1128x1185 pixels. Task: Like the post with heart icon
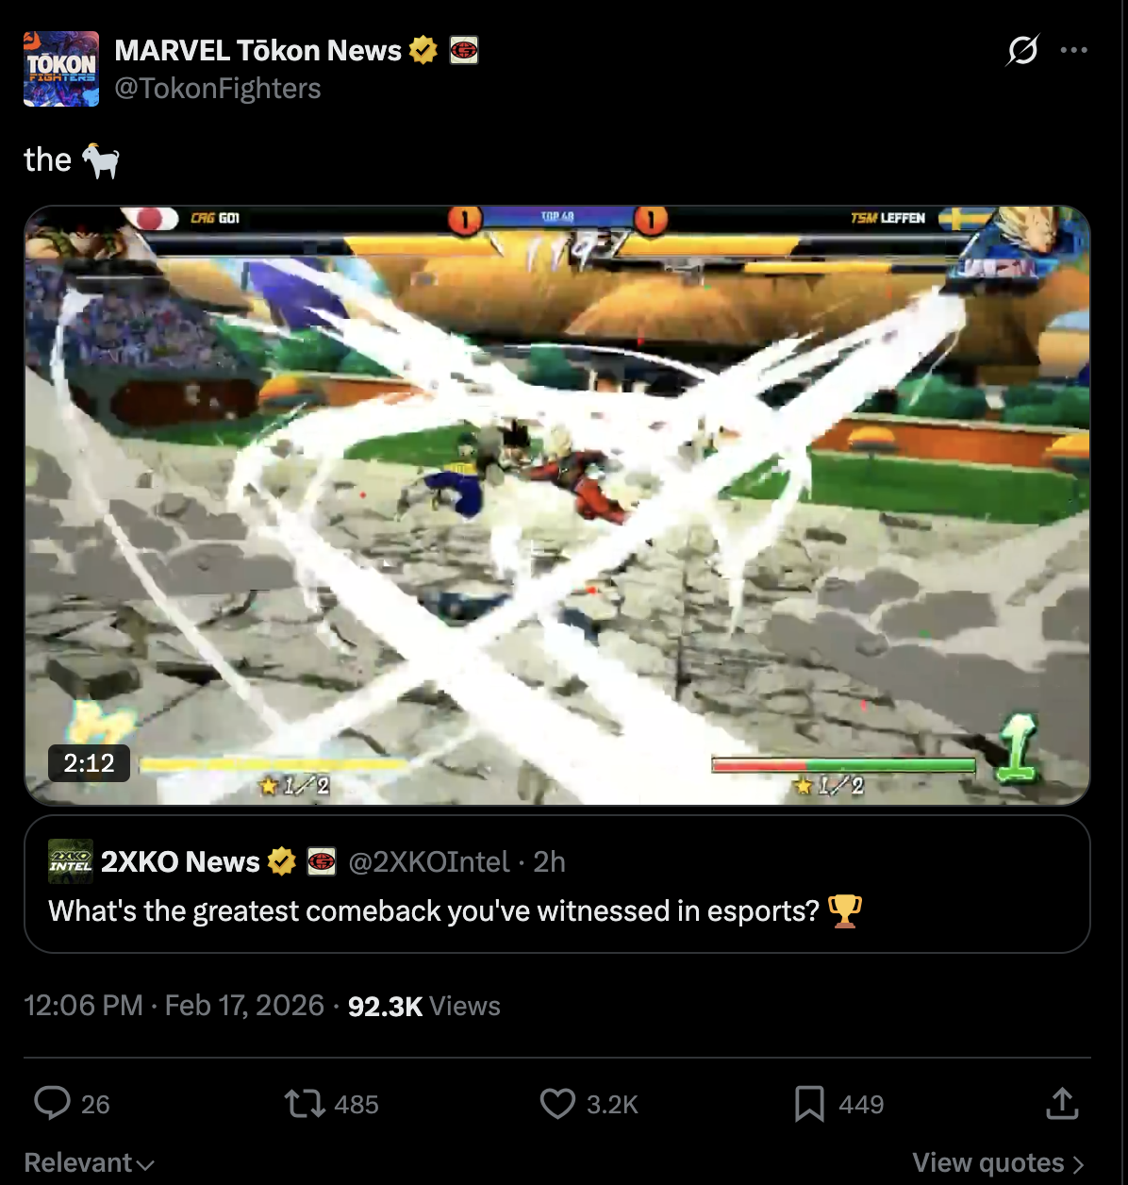557,1104
